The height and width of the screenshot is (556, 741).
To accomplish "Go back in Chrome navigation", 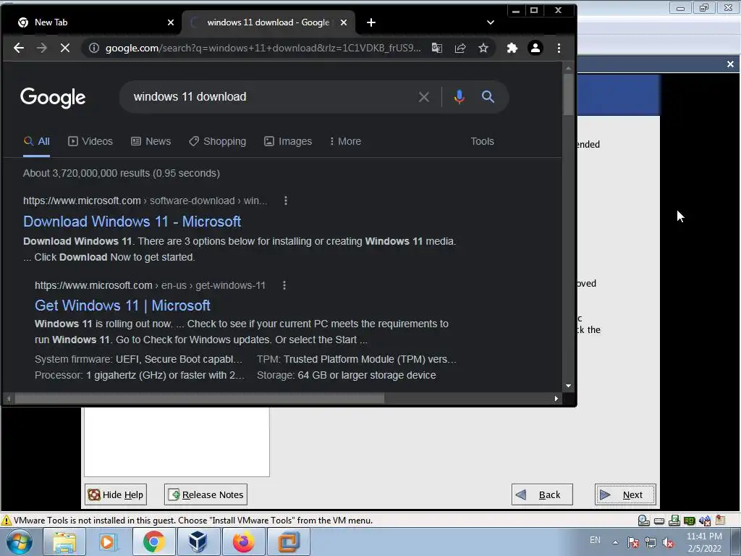I will pyautogui.click(x=18, y=48).
